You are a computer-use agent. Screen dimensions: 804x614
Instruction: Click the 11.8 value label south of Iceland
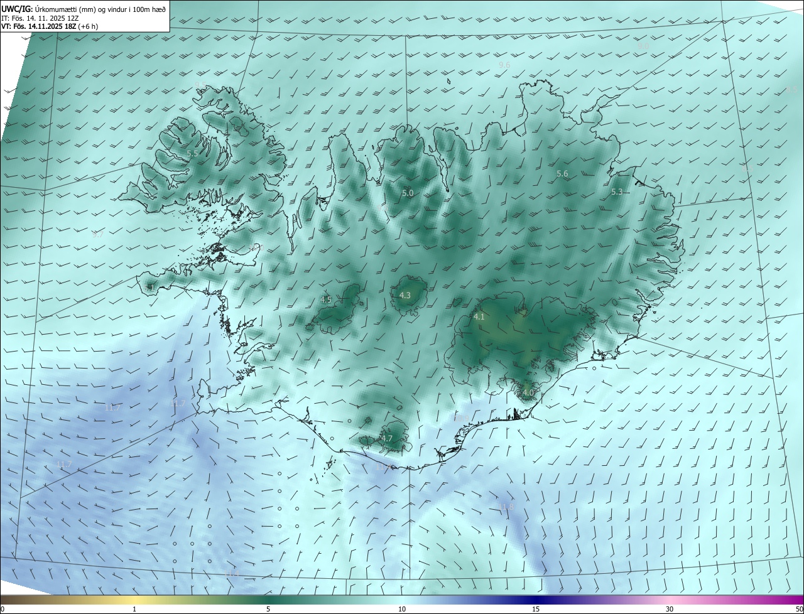pyautogui.click(x=506, y=507)
